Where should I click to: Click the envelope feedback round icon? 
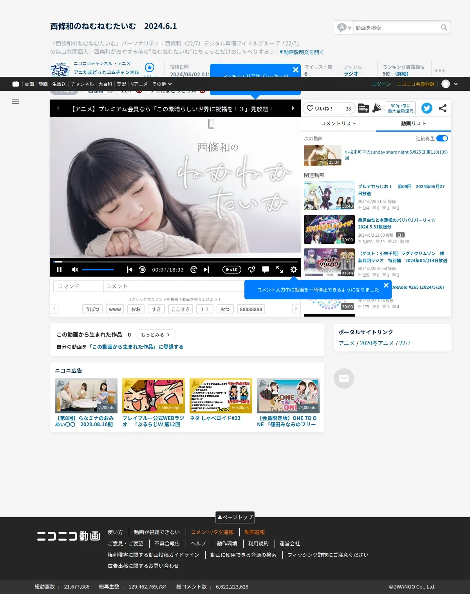coord(344,378)
